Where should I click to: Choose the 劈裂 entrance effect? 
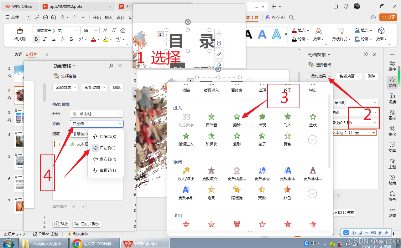287,139
